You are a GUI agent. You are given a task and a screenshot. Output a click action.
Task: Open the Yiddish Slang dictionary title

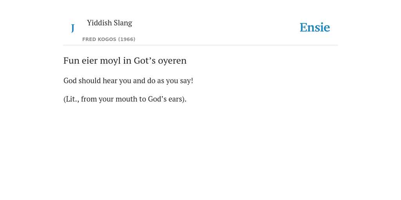110,23
